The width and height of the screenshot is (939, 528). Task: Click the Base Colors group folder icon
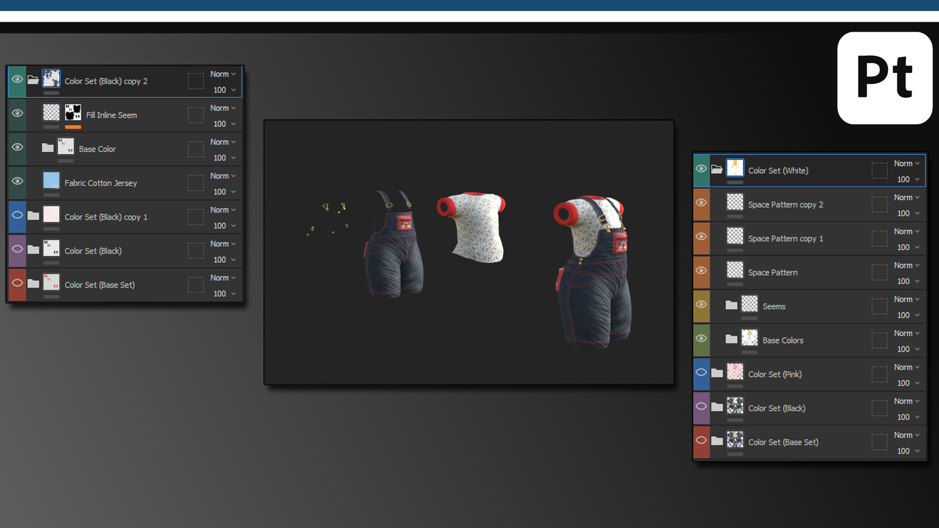point(731,339)
